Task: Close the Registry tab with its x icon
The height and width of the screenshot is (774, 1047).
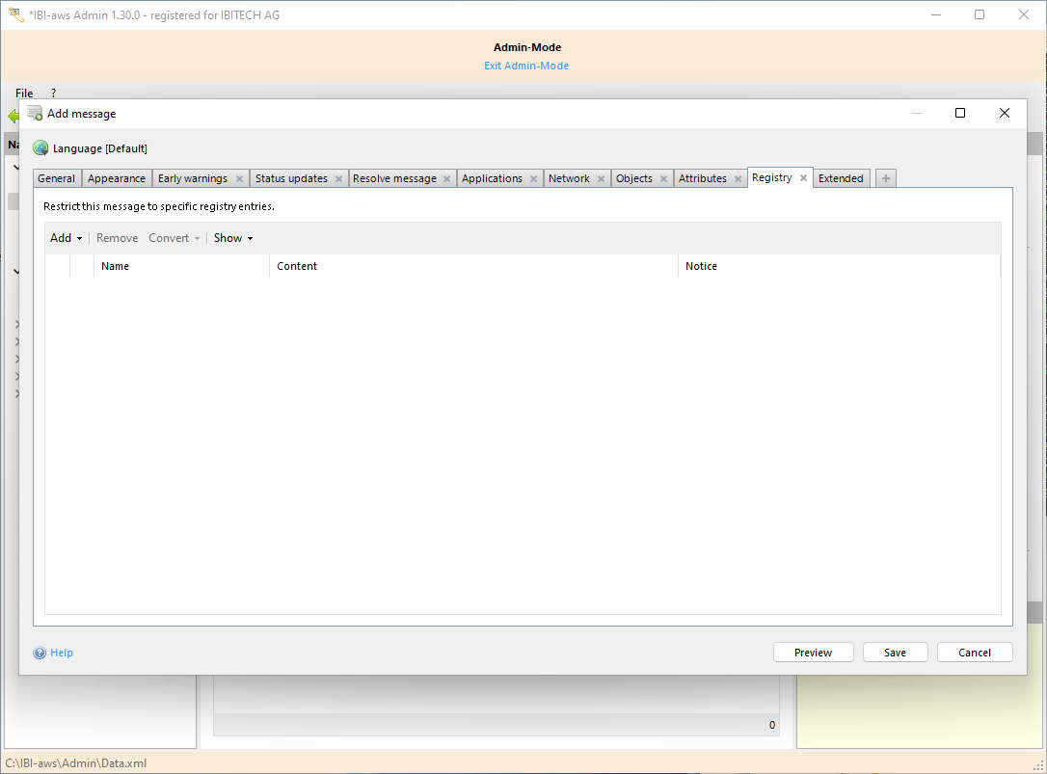Action: coord(803,177)
